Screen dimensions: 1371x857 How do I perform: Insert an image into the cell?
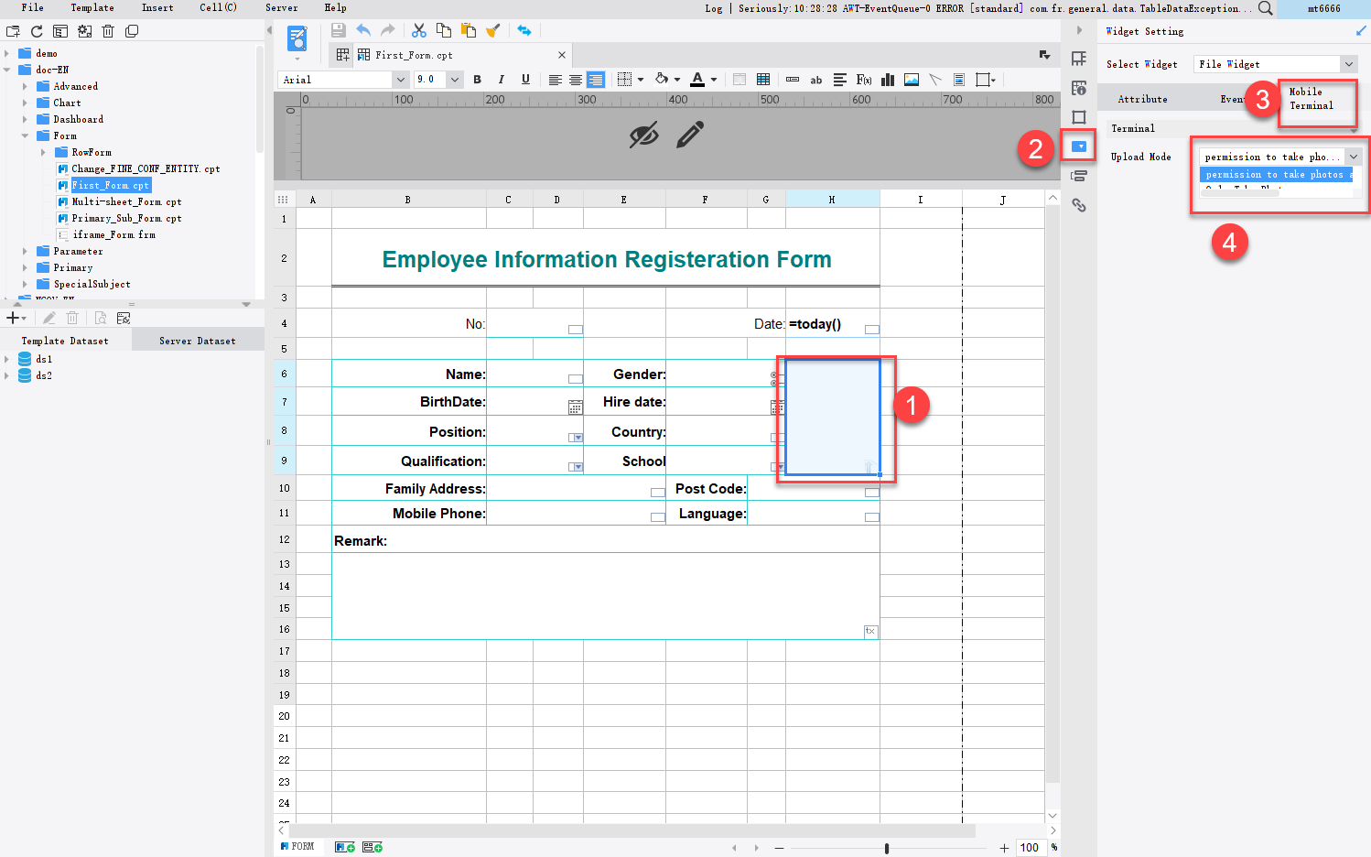912,80
